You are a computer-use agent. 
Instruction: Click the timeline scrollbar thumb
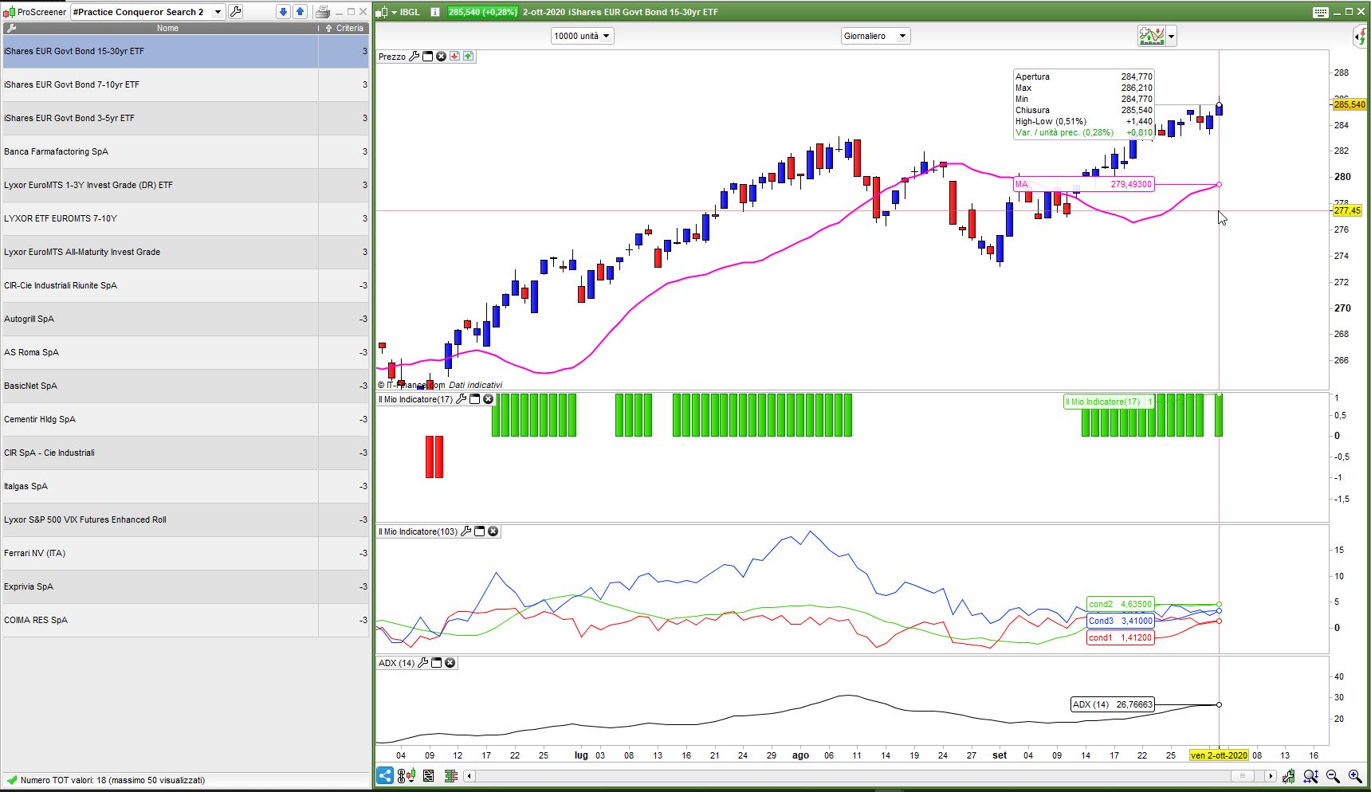point(1242,776)
